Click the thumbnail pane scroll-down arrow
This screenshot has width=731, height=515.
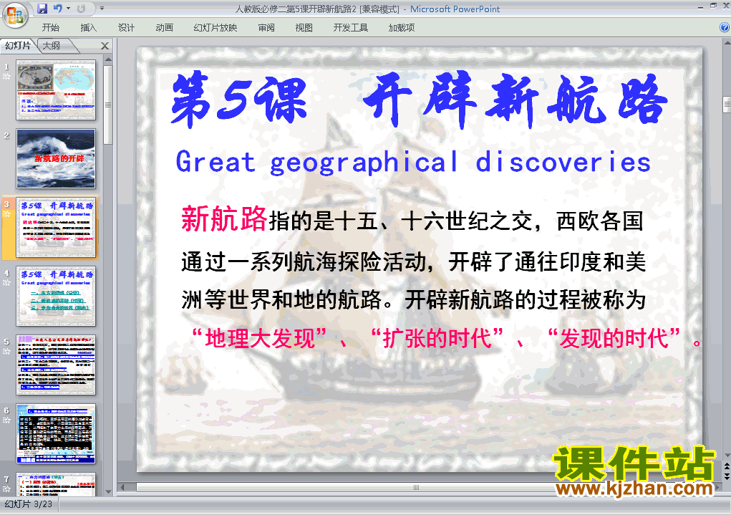108,491
